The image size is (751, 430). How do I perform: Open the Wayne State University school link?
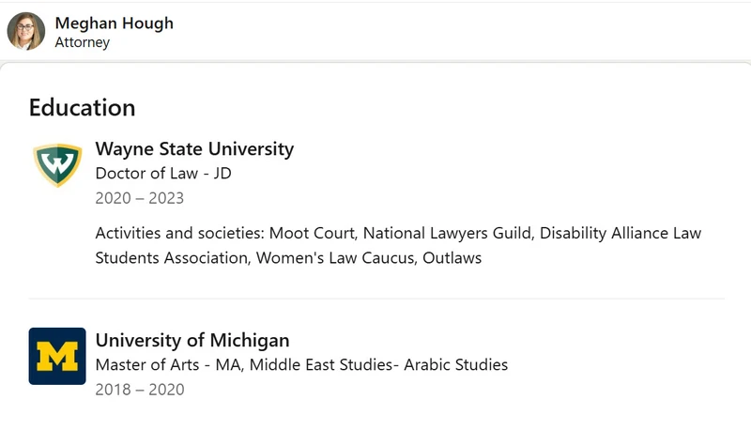[x=194, y=149]
